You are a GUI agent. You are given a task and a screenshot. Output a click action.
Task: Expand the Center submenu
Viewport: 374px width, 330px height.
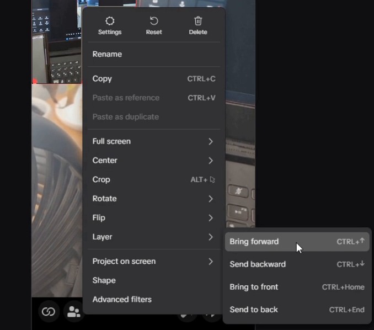tap(154, 161)
